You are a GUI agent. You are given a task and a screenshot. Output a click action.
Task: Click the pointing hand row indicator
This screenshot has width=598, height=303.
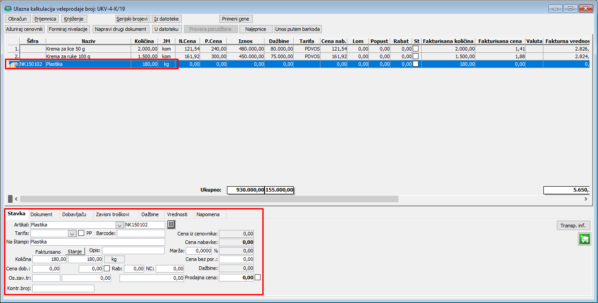tap(13, 64)
